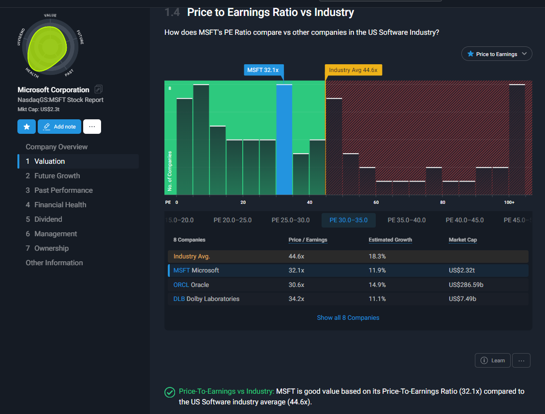The height and width of the screenshot is (414, 545).
Task: Open the three-dot menu next to Add note
Action: click(x=92, y=127)
